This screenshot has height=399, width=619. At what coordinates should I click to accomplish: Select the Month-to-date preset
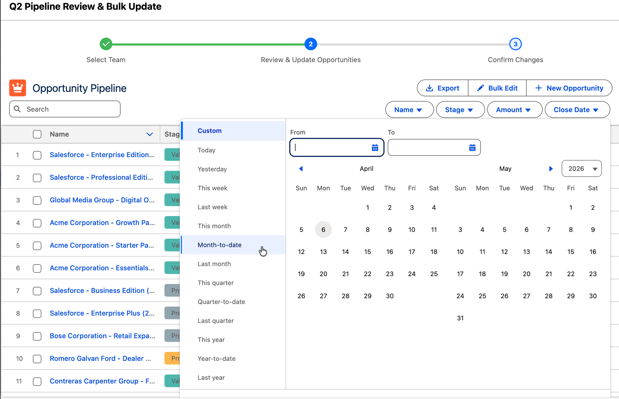coord(219,245)
